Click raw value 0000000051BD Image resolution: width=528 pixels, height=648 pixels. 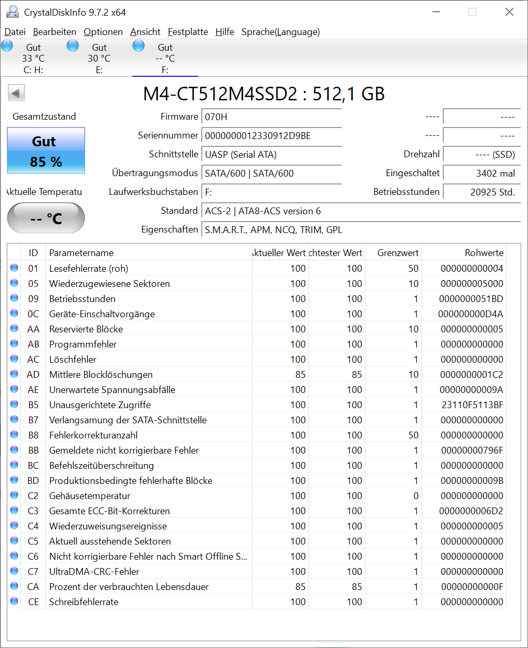click(x=471, y=298)
